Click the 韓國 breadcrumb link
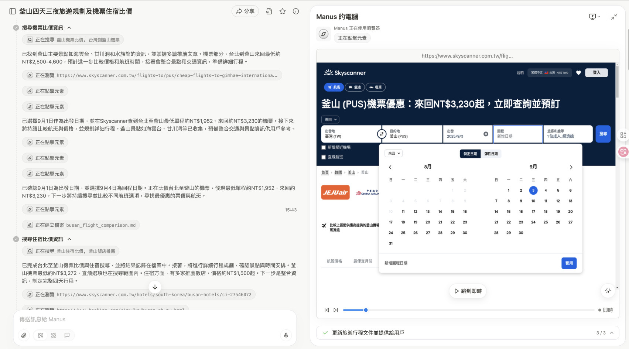 coord(338,172)
